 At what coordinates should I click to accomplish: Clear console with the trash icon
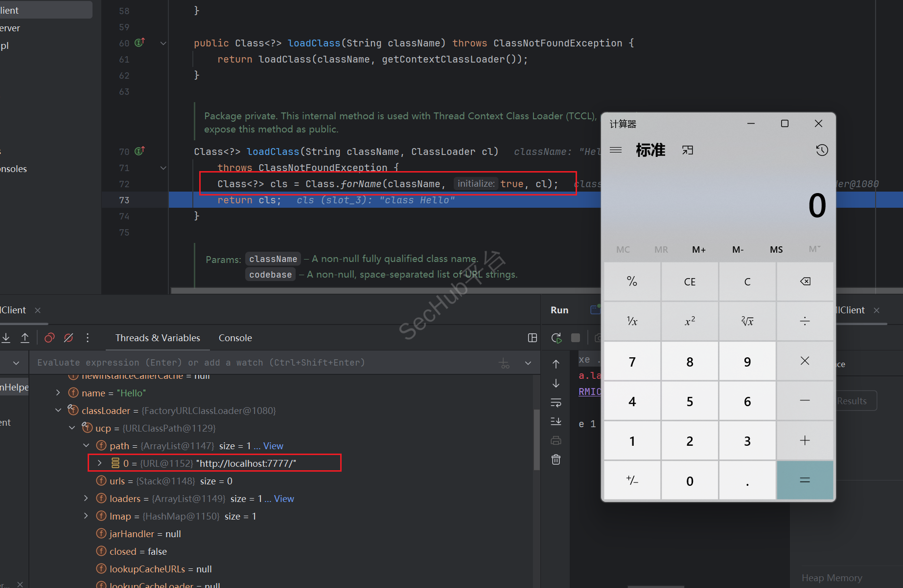coord(556,459)
